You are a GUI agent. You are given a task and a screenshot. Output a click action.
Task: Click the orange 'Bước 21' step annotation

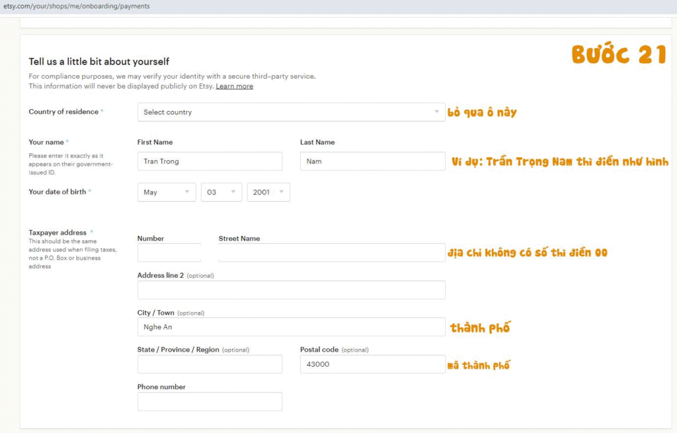619,56
